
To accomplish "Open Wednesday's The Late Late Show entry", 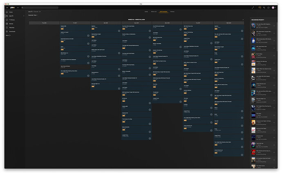I will click(229, 37).
